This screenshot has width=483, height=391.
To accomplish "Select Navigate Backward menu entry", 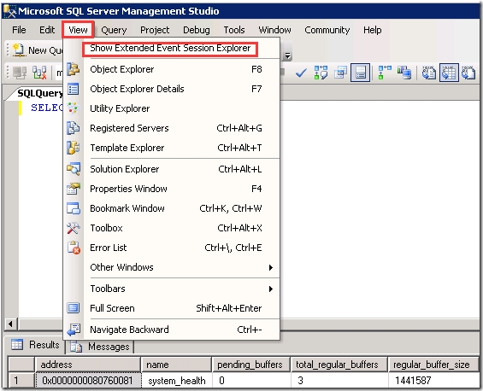I will click(x=172, y=330).
